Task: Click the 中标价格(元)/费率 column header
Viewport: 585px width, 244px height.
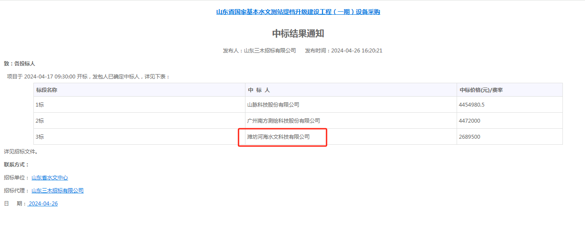Action: [x=481, y=90]
